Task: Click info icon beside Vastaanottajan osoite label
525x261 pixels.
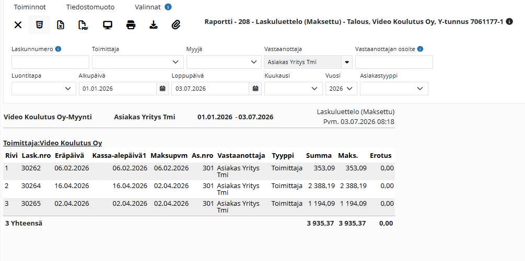Action: (x=420, y=49)
